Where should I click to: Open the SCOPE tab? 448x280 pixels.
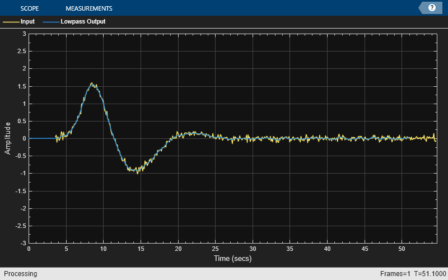point(29,8)
